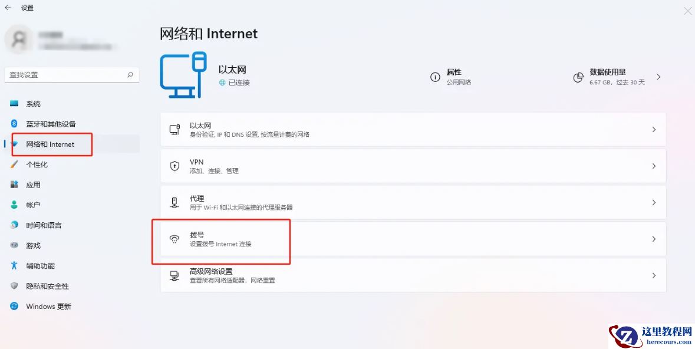695x349 pixels.
Task: Click the game controller icon beside 游戏
Action: [x=14, y=245]
